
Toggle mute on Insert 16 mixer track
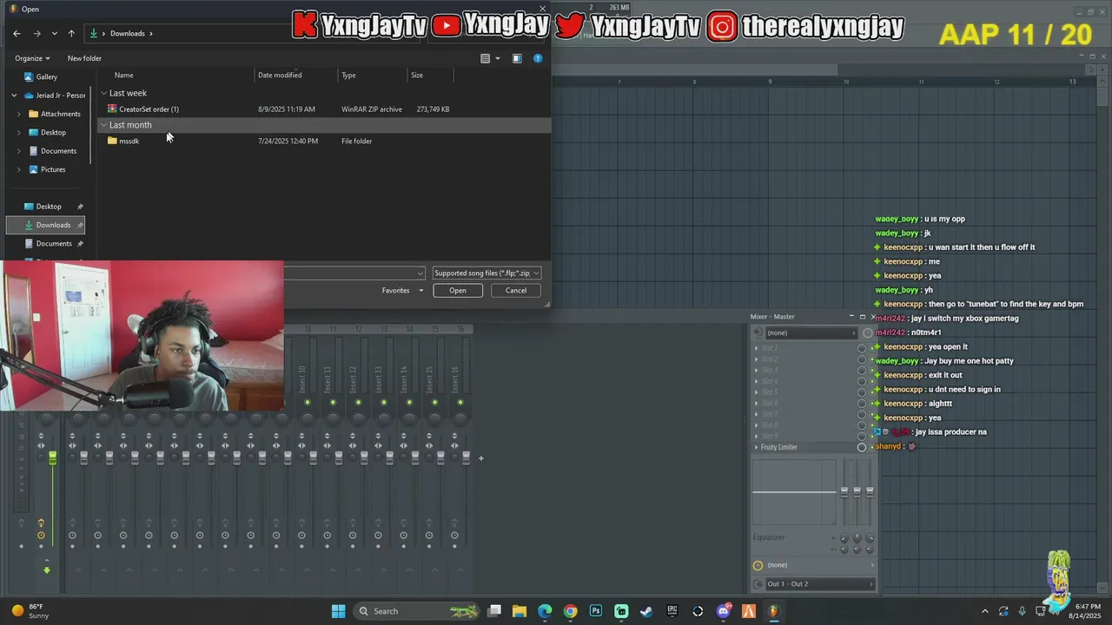point(460,402)
